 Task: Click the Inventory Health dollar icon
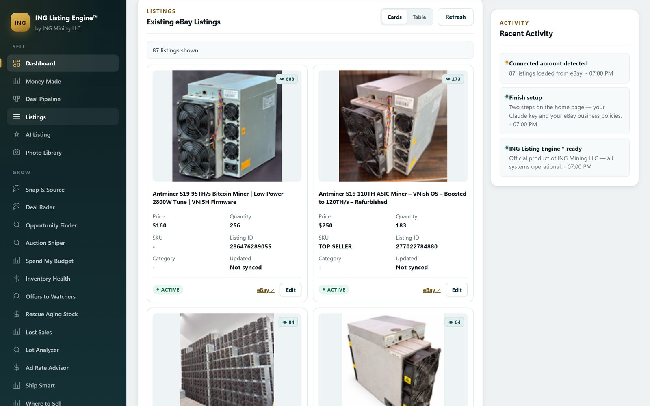click(x=17, y=279)
